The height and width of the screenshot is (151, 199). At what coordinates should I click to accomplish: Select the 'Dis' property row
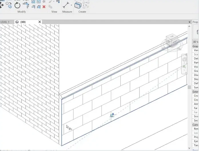(196, 75)
